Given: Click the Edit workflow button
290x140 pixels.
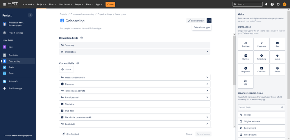Looking at the screenshot, I should click(196, 21).
